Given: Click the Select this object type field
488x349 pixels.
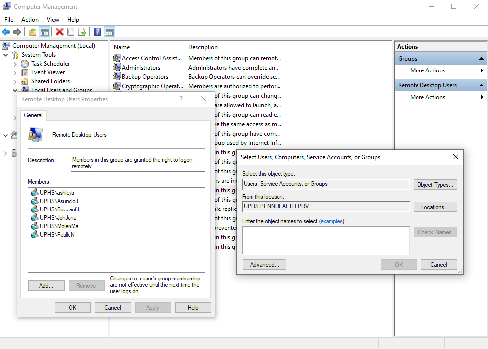Looking at the screenshot, I should pyautogui.click(x=326, y=184).
